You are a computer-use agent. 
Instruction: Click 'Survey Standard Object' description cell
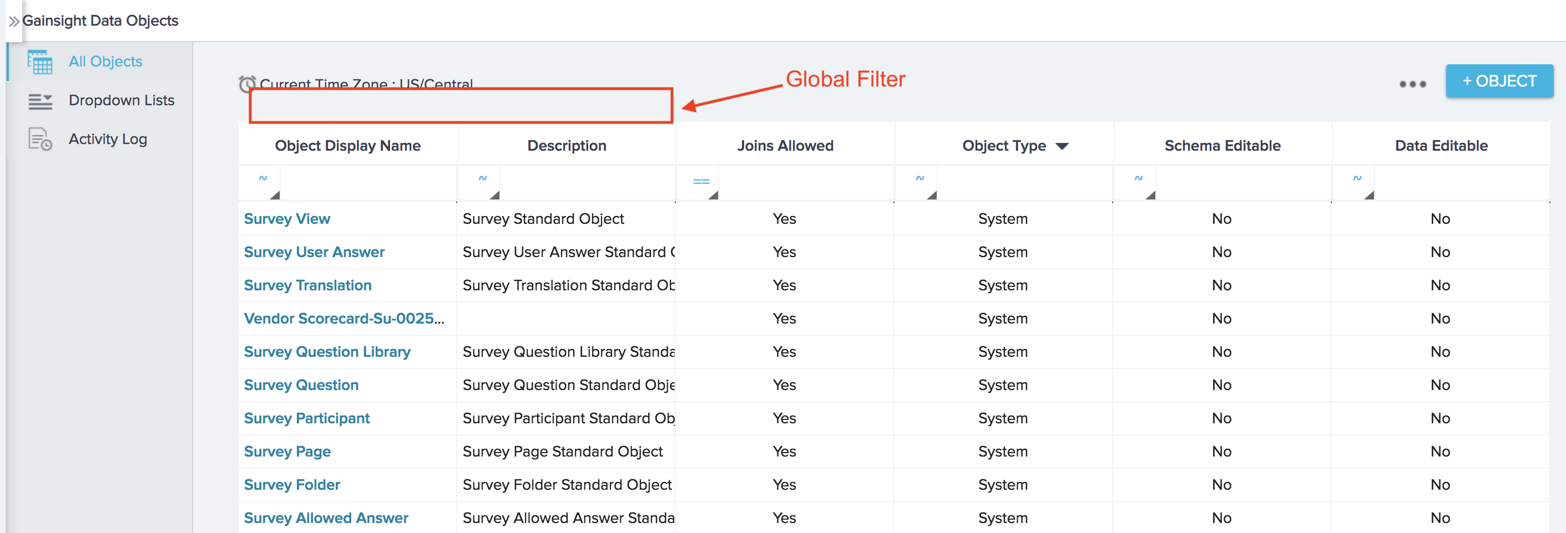click(543, 219)
